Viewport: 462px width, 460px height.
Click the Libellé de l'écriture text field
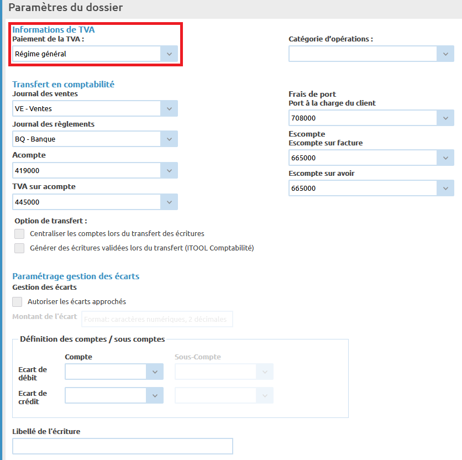[122, 446]
